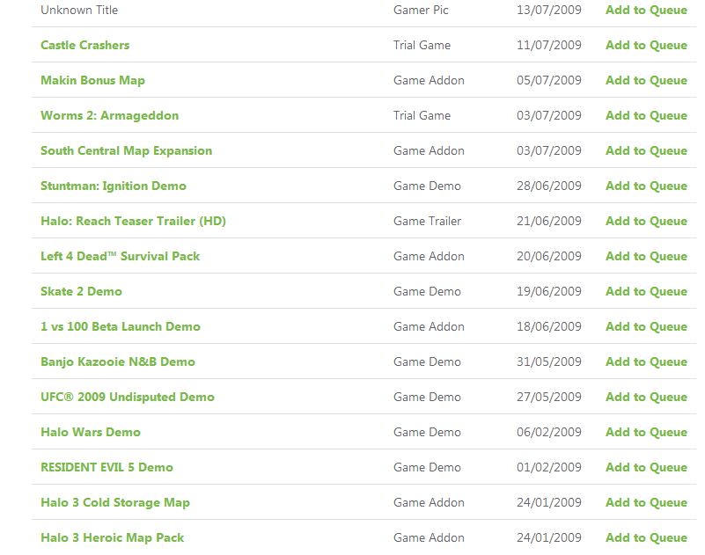Add Stuntman: Ignition Demo to queue
Screen dimensions: 705x555
[646, 186]
